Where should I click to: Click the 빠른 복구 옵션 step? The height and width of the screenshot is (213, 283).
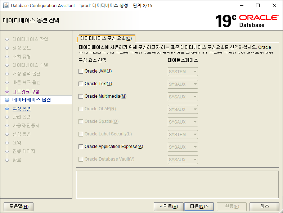[x=27, y=83]
